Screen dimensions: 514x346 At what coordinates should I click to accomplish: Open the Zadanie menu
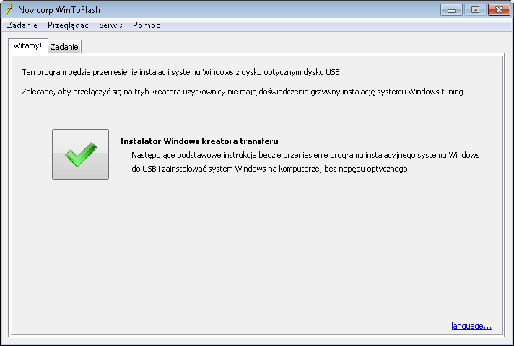coord(22,25)
